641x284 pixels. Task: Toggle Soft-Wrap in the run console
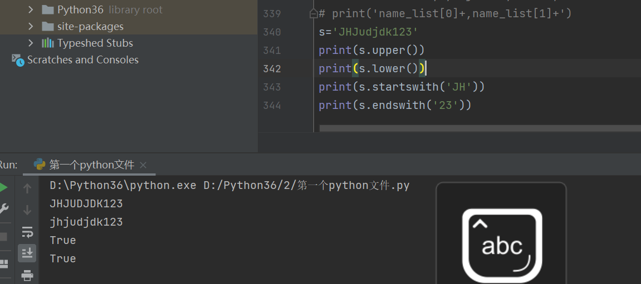[27, 232]
